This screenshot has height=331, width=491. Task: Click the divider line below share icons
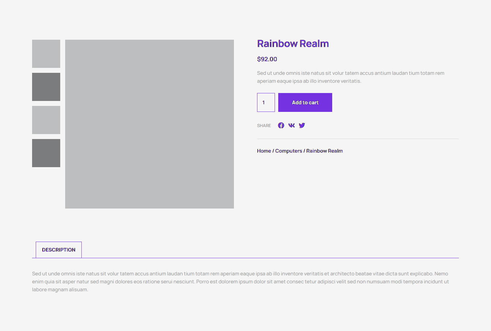pyautogui.click(x=358, y=139)
